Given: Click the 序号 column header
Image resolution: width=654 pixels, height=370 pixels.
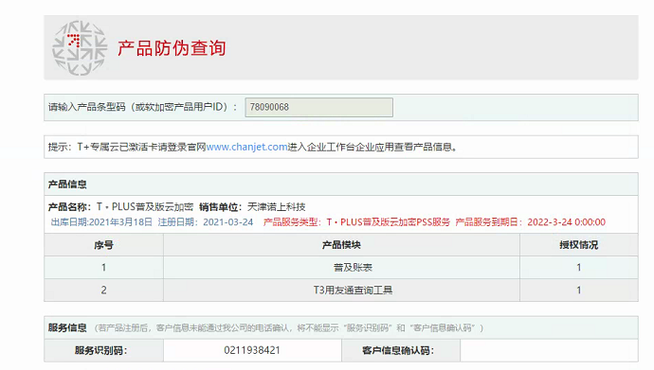Looking at the screenshot, I should [103, 245].
